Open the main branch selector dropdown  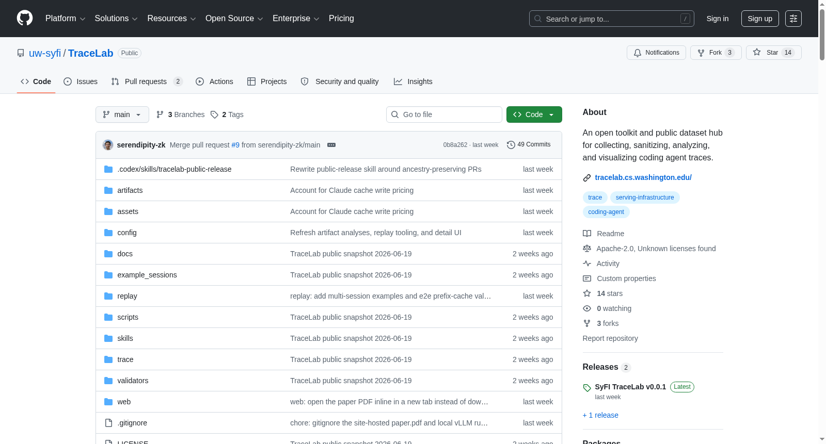122,114
